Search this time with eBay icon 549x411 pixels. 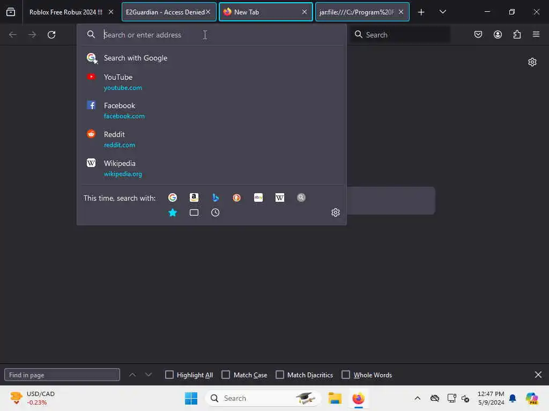coord(258,197)
